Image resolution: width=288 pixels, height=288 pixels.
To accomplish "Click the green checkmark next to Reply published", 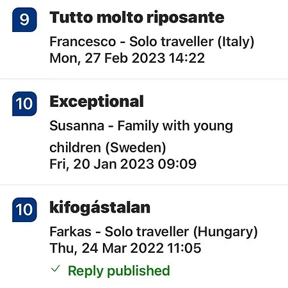I will coord(56,269).
